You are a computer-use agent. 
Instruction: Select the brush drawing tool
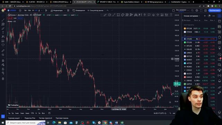pyautogui.click(x=3, y=28)
